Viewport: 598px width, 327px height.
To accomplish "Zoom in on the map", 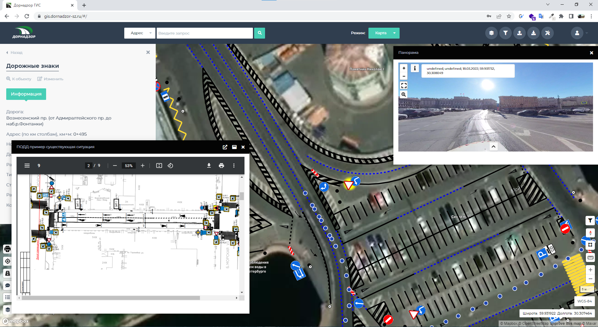I will tap(590, 270).
